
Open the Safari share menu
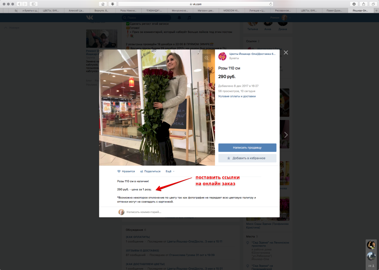(x=363, y=4)
